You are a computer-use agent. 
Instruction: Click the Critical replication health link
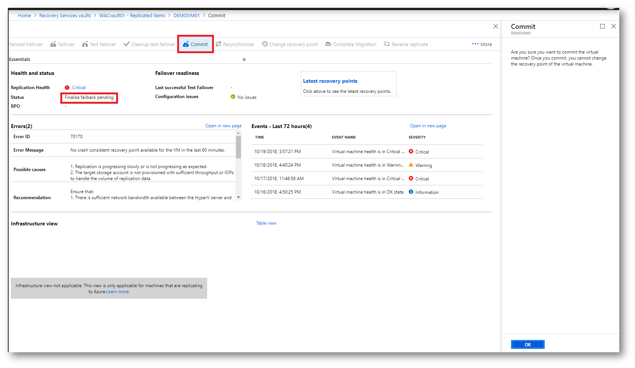[x=79, y=88]
